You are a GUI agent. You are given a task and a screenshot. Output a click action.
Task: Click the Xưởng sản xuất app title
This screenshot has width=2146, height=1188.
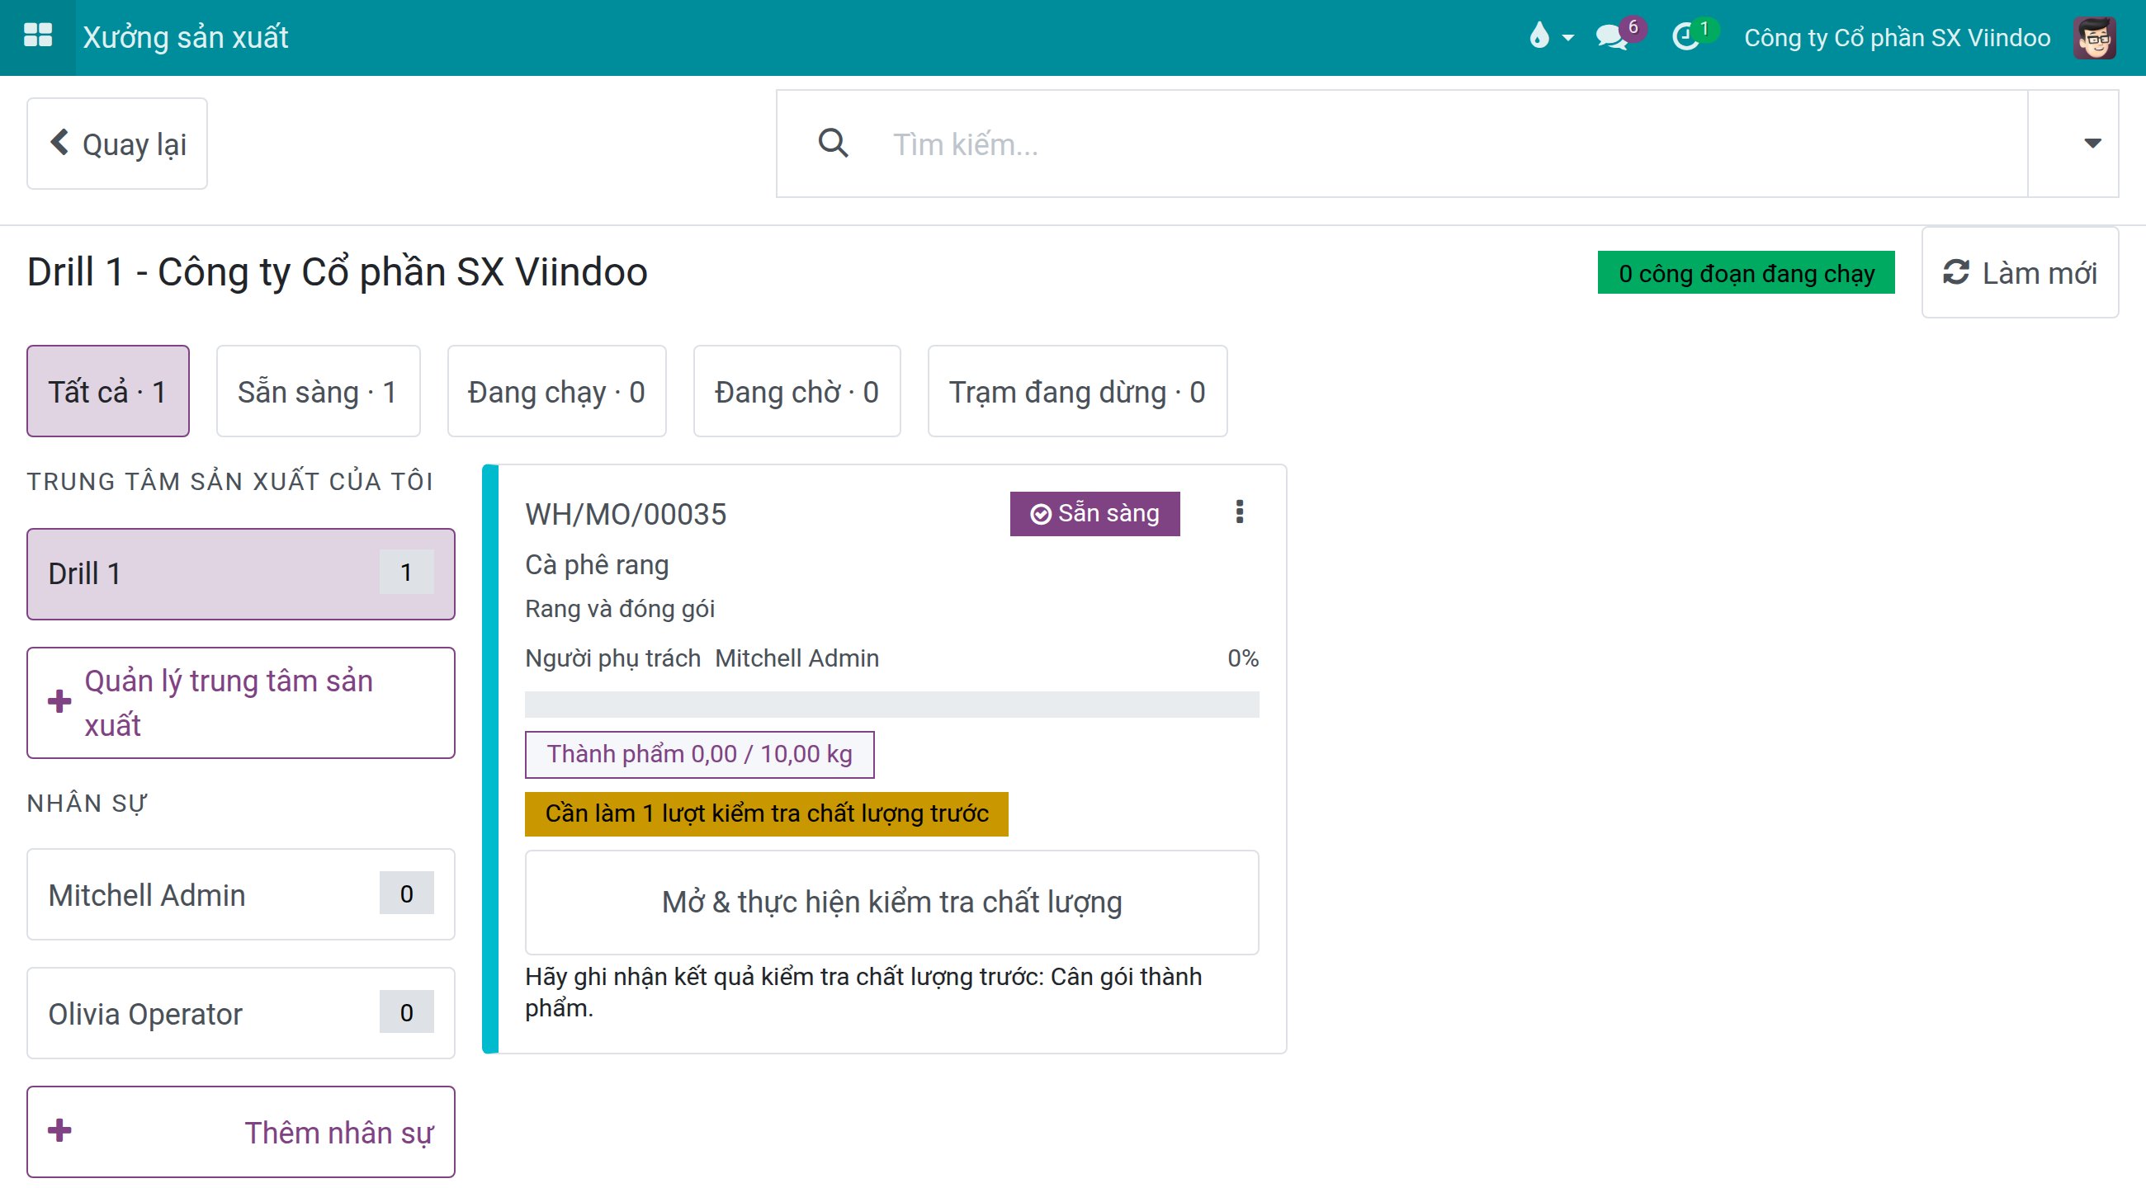(x=186, y=37)
